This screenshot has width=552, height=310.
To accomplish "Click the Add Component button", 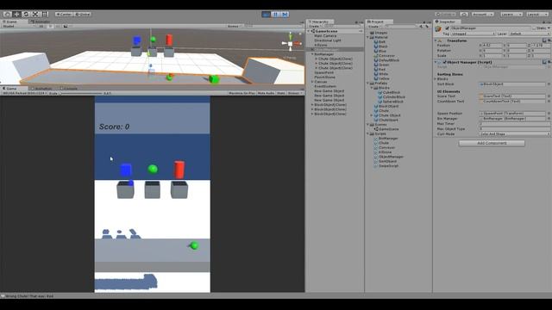I will 492,143.
